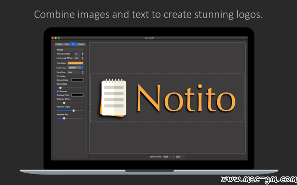The height and width of the screenshot is (185, 297).
Task: Adjust the Horizontal Offset stepper
Action: click(83, 58)
